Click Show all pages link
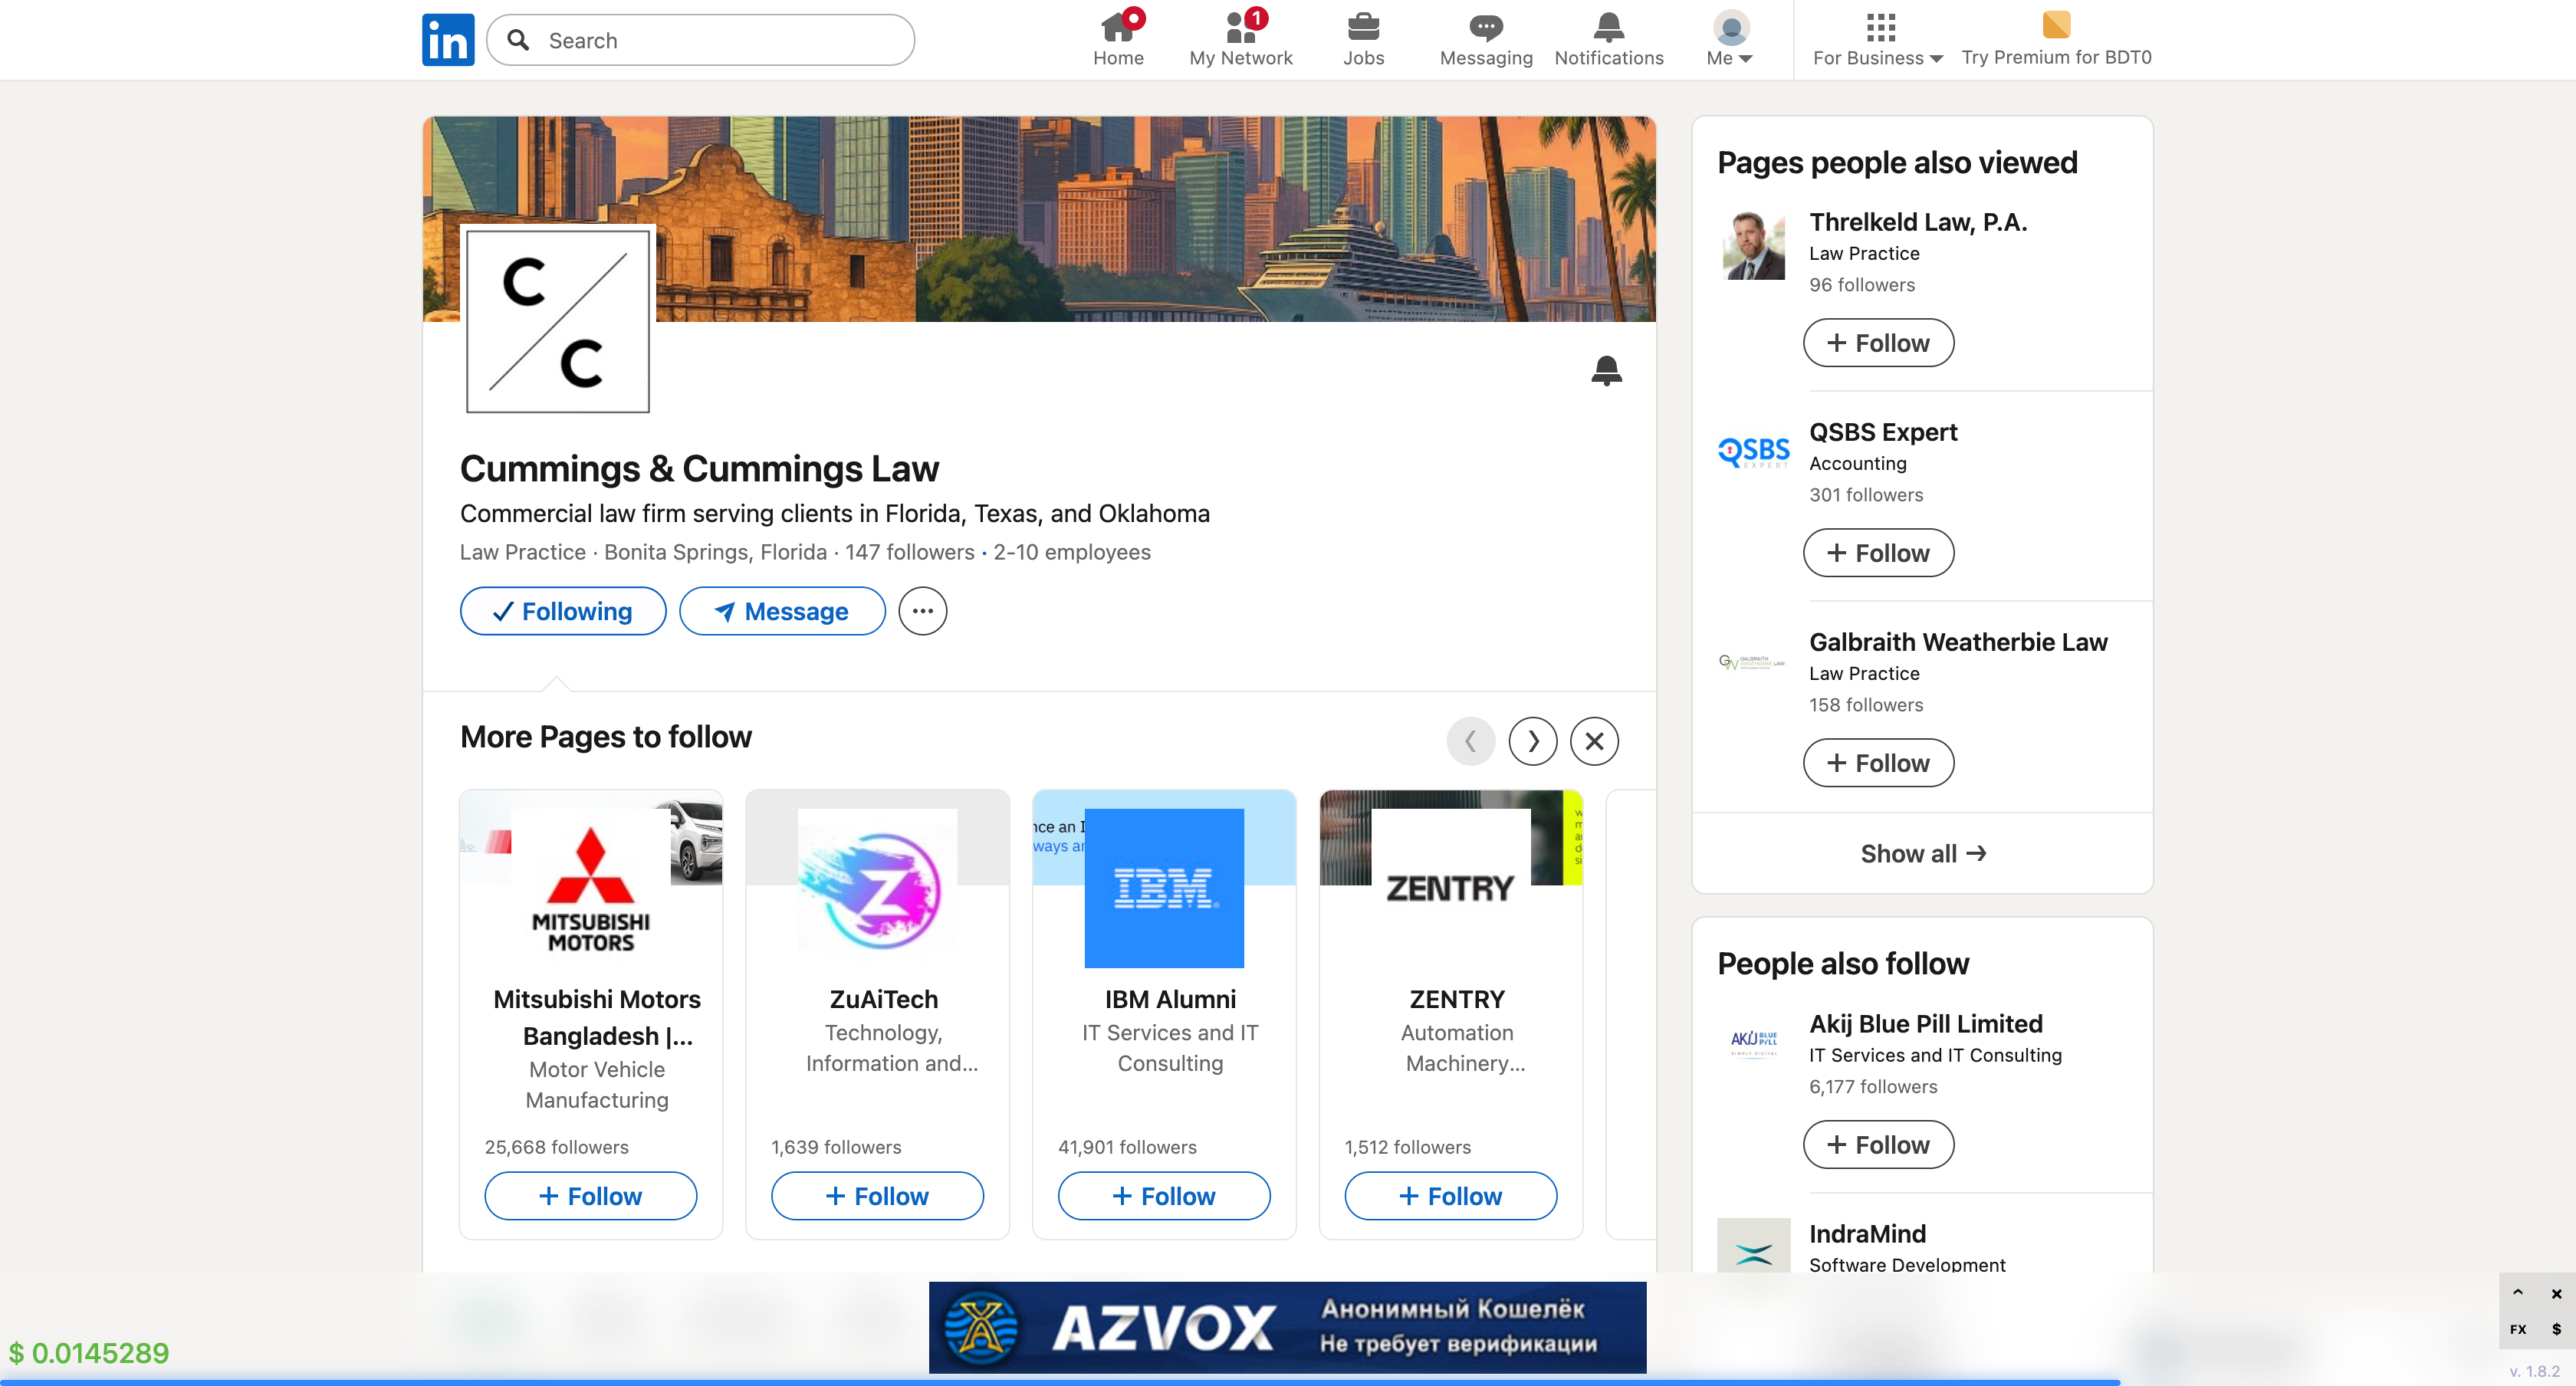Viewport: 2576px width, 1386px height. pos(1921,853)
